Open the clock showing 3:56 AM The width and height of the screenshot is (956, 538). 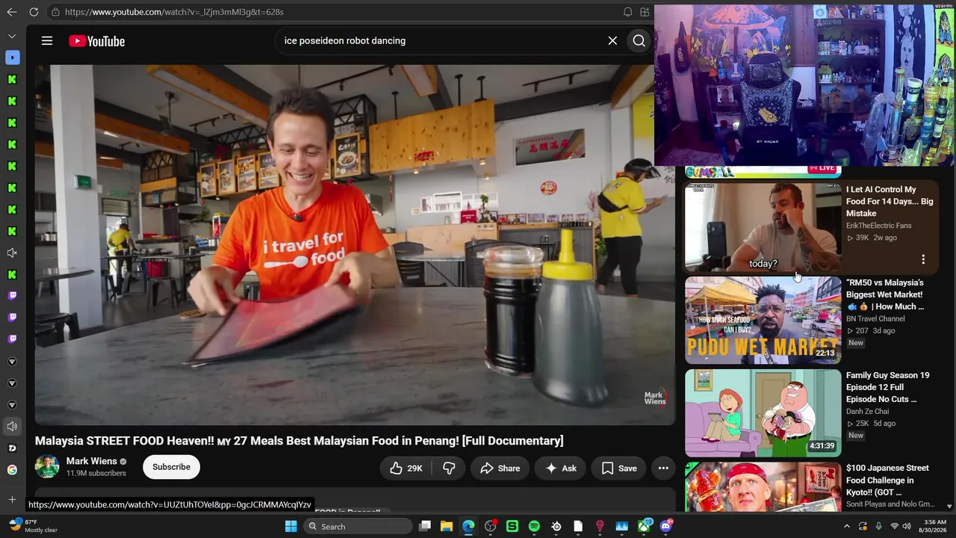click(934, 526)
